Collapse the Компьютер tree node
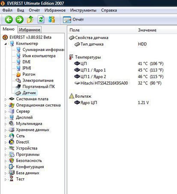 6,44
